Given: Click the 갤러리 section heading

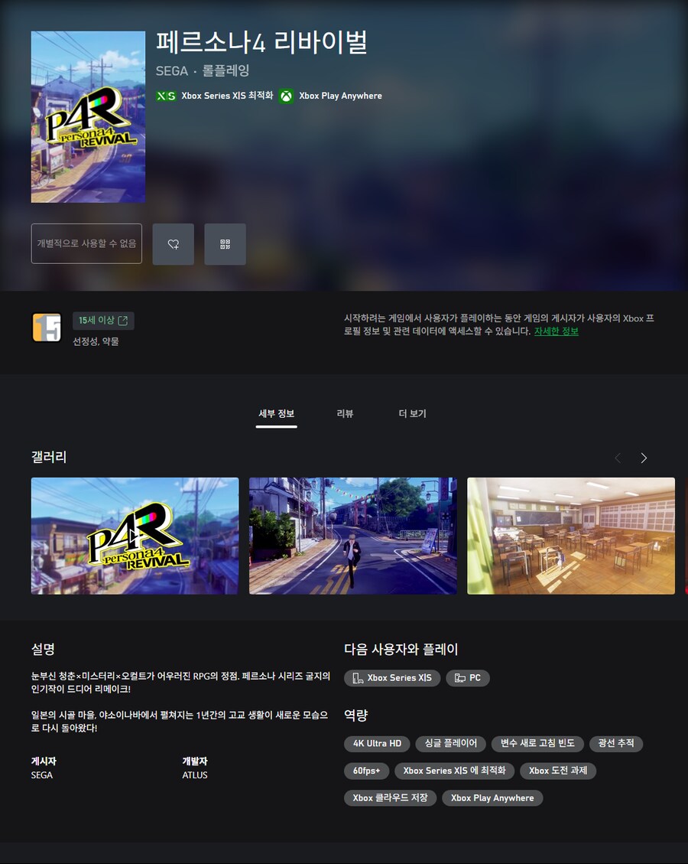Looking at the screenshot, I should (49, 457).
